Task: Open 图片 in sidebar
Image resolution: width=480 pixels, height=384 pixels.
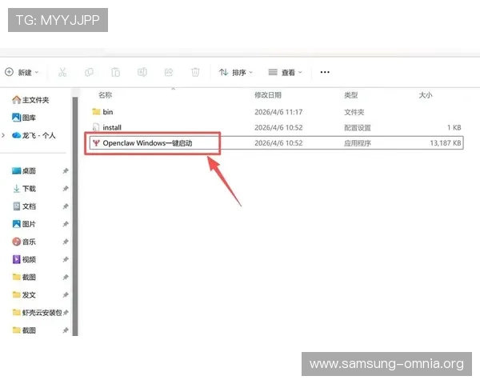Action: pos(24,224)
